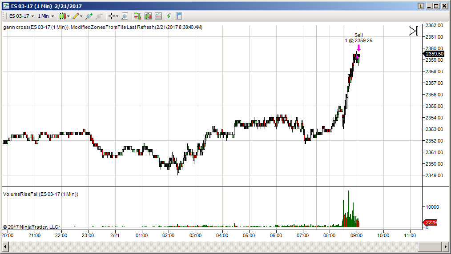Open the ES 03-17 instrument selector dropdown

point(21,16)
